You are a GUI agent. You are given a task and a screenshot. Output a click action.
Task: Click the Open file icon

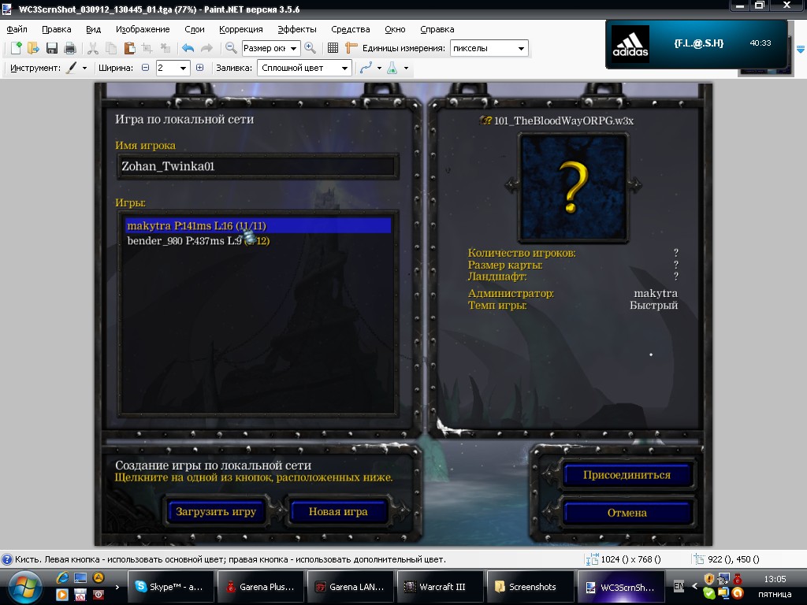(x=33, y=48)
